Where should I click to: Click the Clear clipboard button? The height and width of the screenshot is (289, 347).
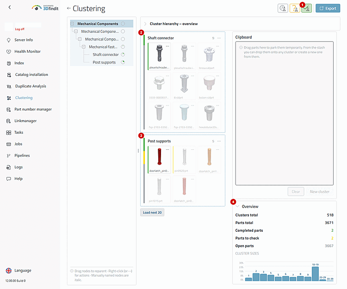tap(296, 192)
